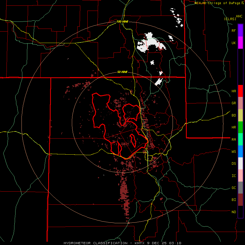Screen dimensions: 245x245
Task: Click the HHC product label
Action: 239,16
